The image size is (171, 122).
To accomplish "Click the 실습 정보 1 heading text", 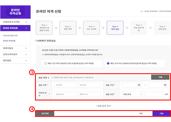I will (x=44, y=78).
